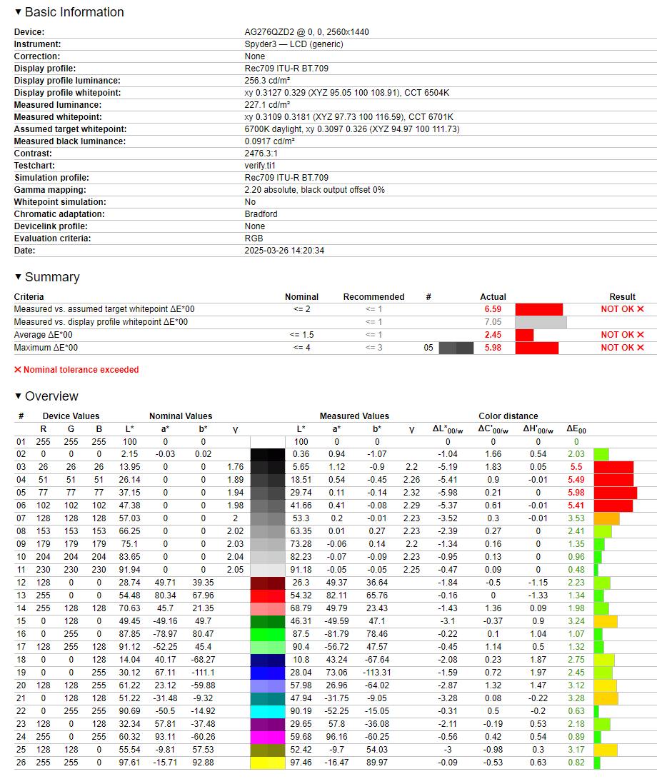Click the 'Color distance' column header
Viewport: 667px width, 779px height.
click(x=508, y=416)
